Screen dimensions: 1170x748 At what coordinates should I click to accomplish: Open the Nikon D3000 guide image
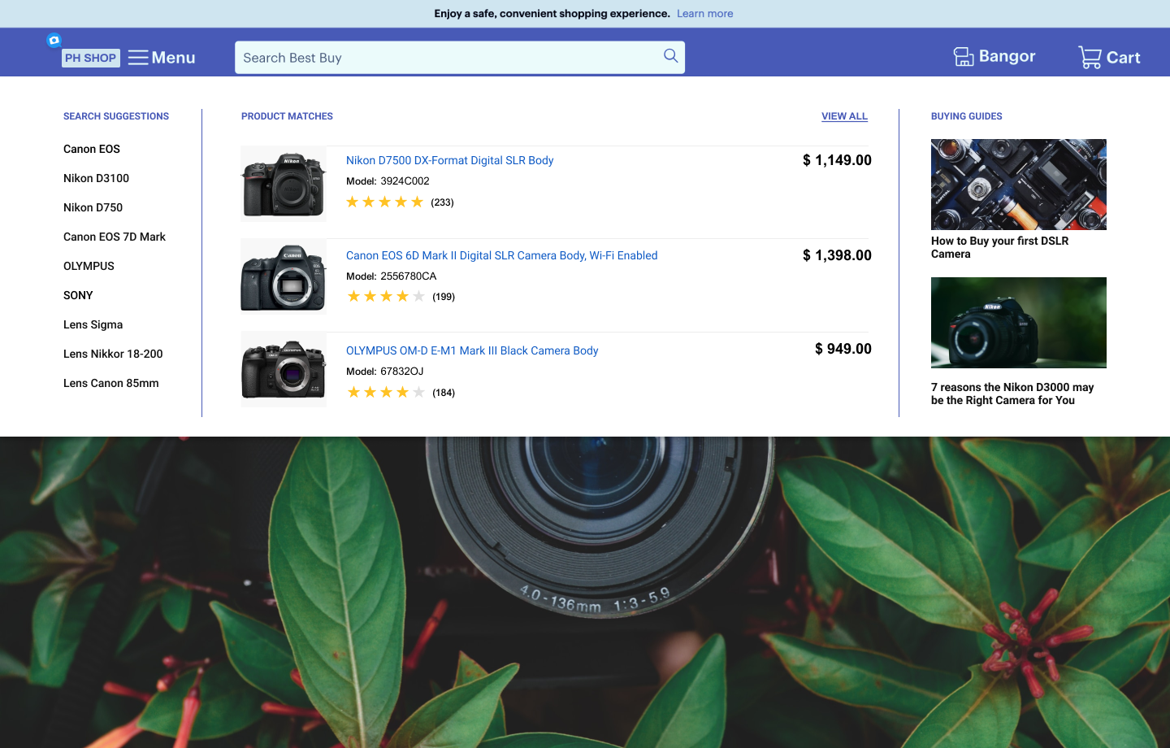click(1019, 323)
